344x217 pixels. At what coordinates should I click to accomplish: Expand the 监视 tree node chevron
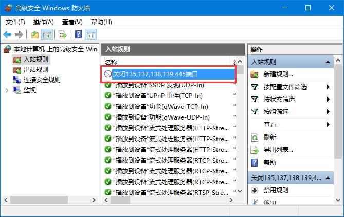point(7,90)
